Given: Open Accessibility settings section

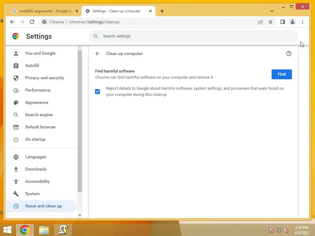Looking at the screenshot, I should click(41, 181).
